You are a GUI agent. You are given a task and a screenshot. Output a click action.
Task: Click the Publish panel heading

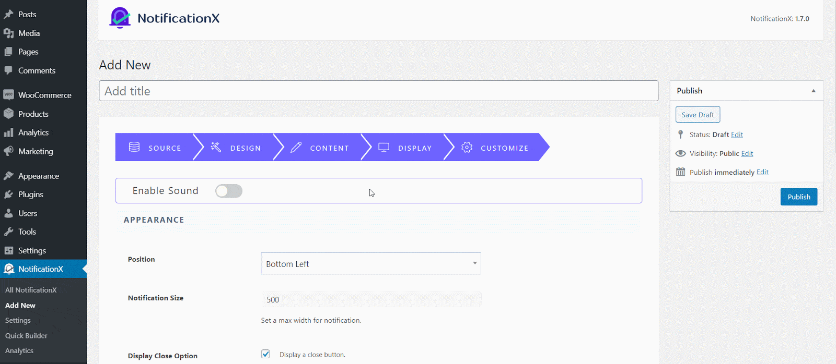689,91
